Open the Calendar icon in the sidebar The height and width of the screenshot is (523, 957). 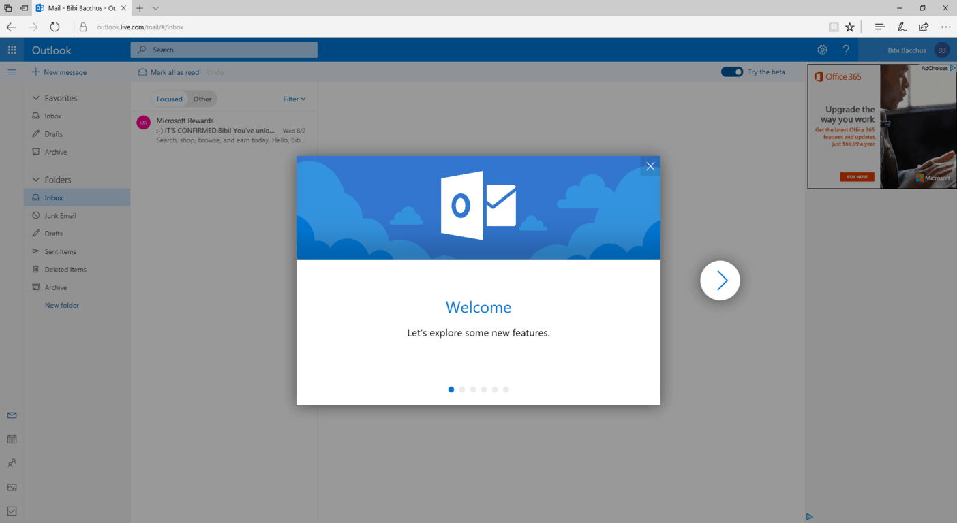click(12, 439)
